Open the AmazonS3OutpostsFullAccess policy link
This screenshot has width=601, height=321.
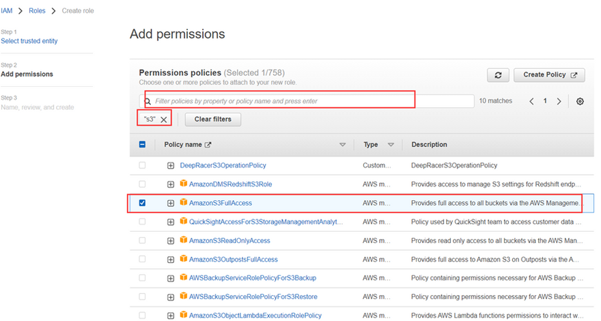[x=234, y=260]
